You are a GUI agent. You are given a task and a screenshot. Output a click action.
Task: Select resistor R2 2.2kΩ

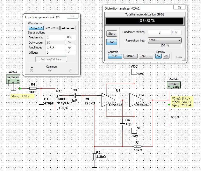pyautogui.click(x=95, y=157)
